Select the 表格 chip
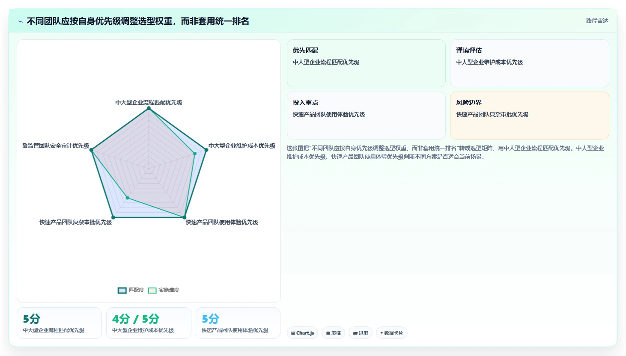The image size is (626, 356). coord(334,333)
